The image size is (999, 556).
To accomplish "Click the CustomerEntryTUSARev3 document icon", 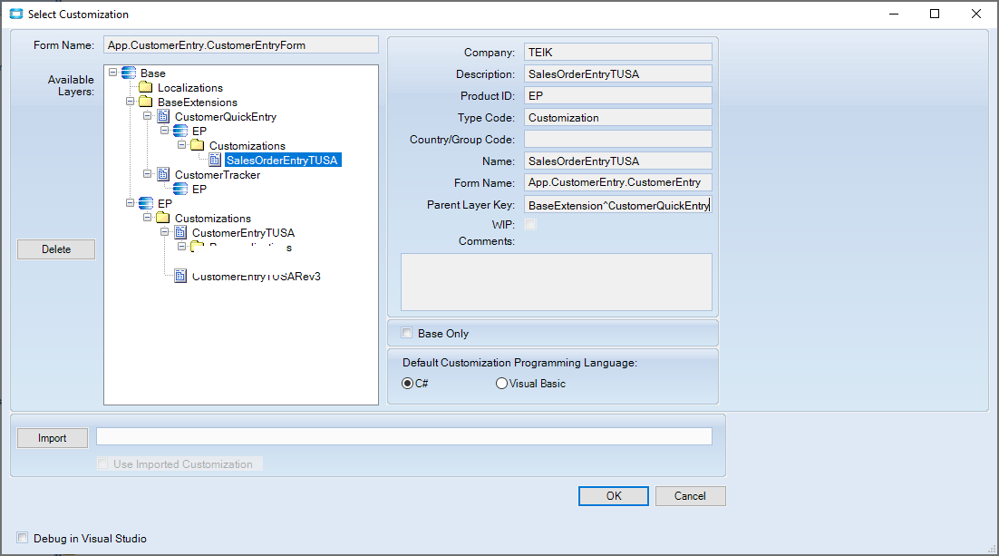I will tap(180, 276).
